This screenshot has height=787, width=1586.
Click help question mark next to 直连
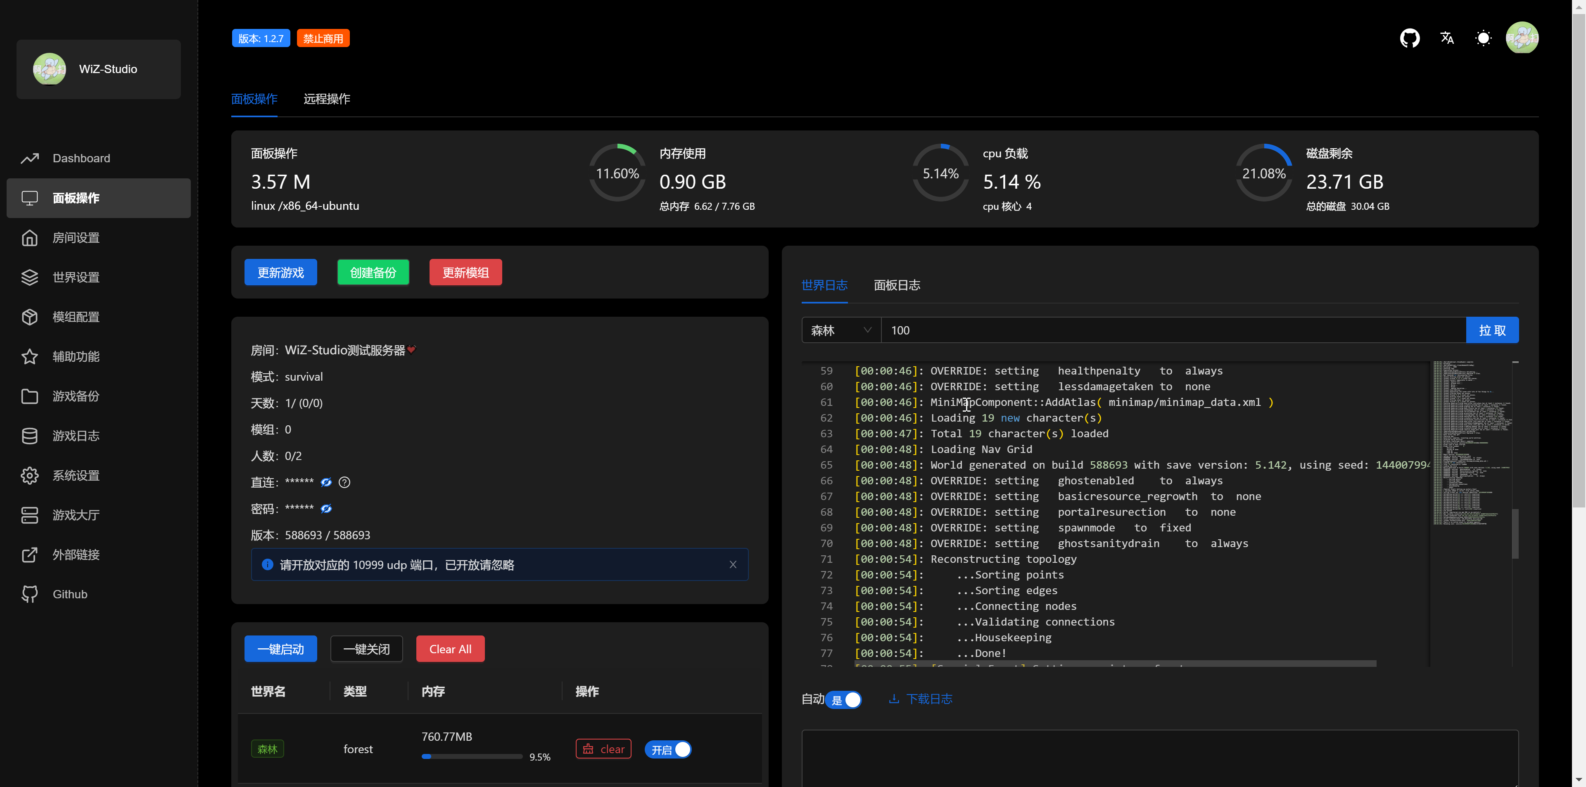345,482
